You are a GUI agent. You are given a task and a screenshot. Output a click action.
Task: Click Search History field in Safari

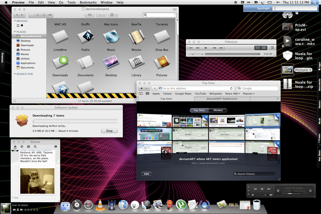click(x=255, y=174)
